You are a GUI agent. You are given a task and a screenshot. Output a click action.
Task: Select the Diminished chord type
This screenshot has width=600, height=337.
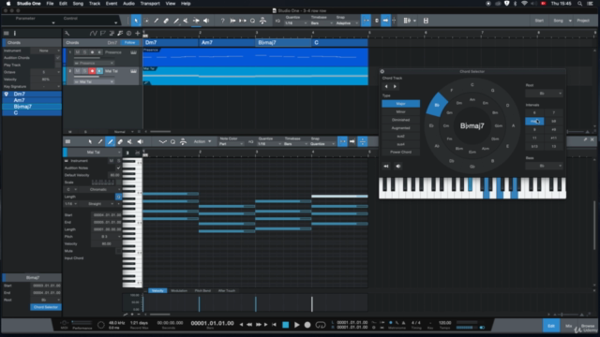(x=400, y=120)
